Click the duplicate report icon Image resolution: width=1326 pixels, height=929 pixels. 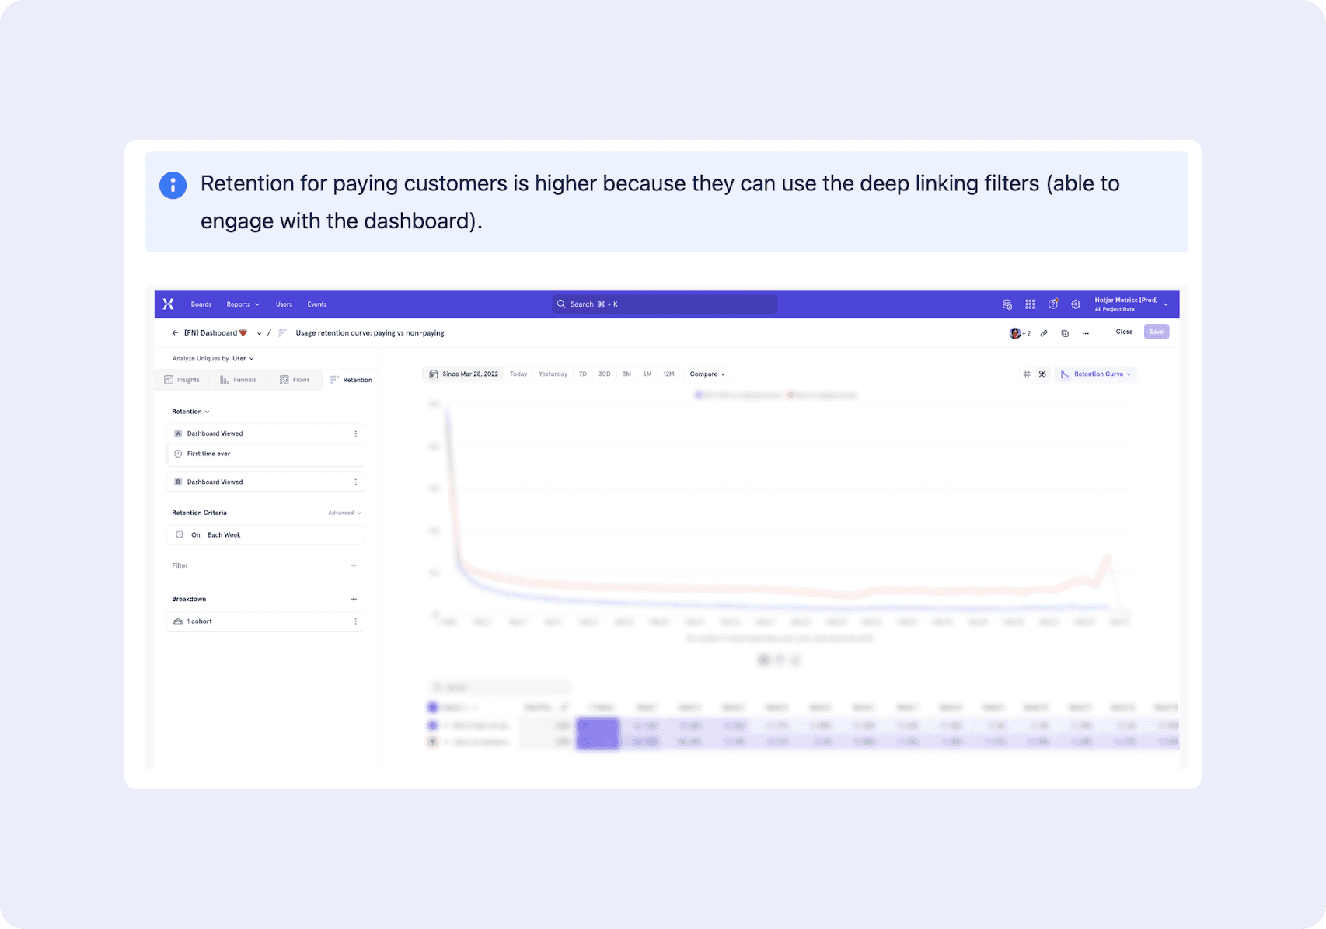coord(1065,333)
